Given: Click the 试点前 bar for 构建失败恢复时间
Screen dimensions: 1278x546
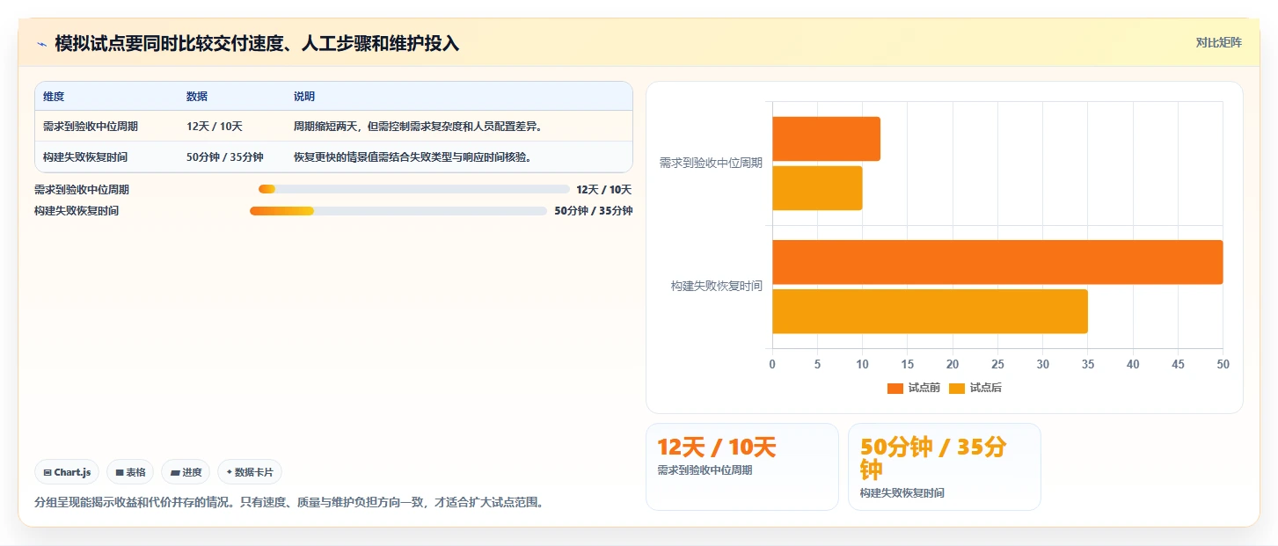Looking at the screenshot, I should tap(997, 262).
